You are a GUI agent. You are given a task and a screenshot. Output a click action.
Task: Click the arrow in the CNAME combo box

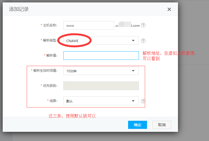133,41
